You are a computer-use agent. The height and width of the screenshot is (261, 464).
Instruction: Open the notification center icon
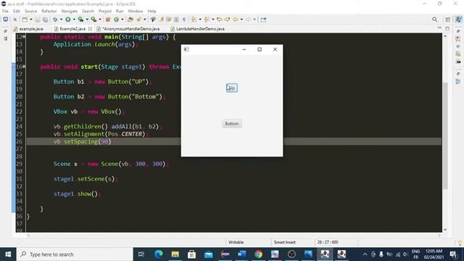point(453,254)
